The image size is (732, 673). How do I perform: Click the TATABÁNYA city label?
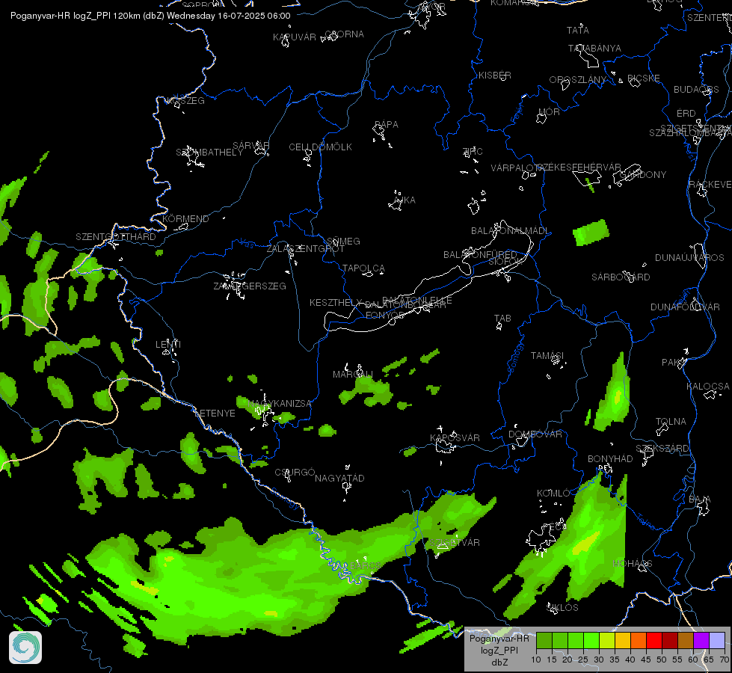pos(594,48)
